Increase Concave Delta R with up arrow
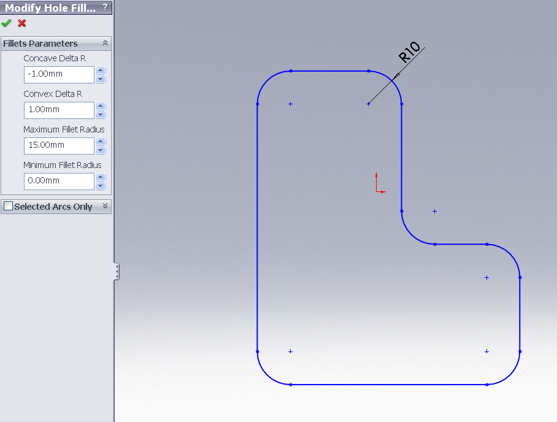 tap(101, 71)
